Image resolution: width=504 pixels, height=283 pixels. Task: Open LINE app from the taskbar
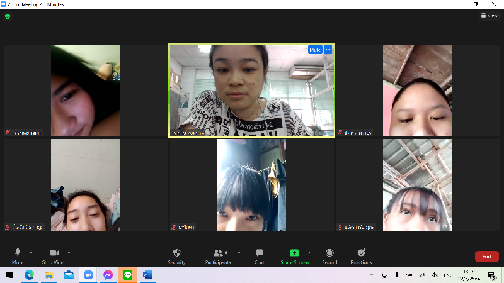coord(128,275)
